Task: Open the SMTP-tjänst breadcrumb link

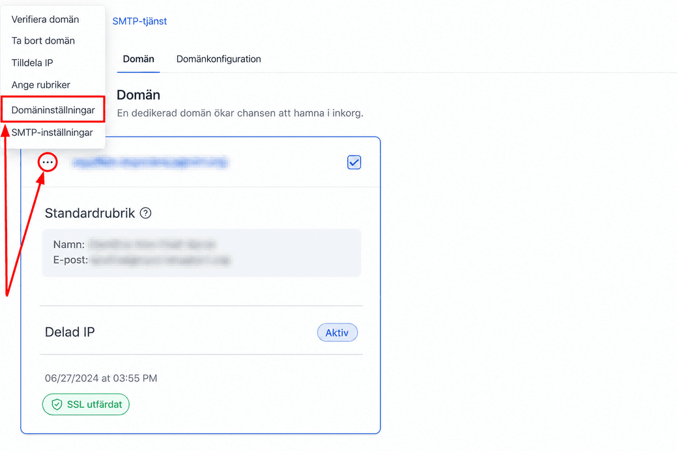Action: coord(139,21)
